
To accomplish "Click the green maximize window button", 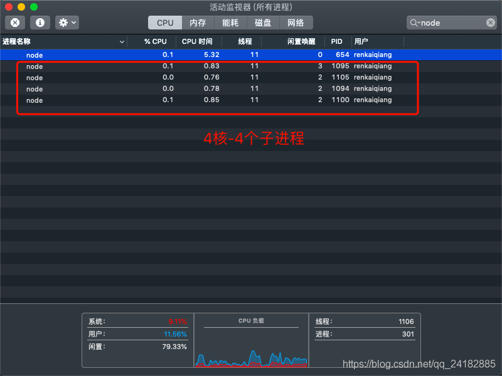I will 34,7.
